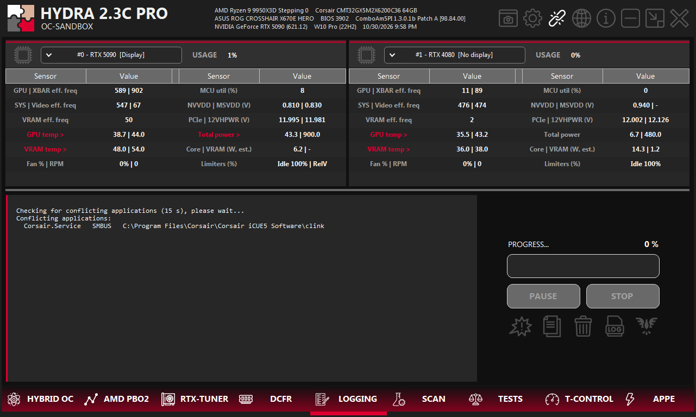This screenshot has height=417, width=696.
Task: Click the RTX 5090 USAGE 1% readout
Action: [215, 55]
